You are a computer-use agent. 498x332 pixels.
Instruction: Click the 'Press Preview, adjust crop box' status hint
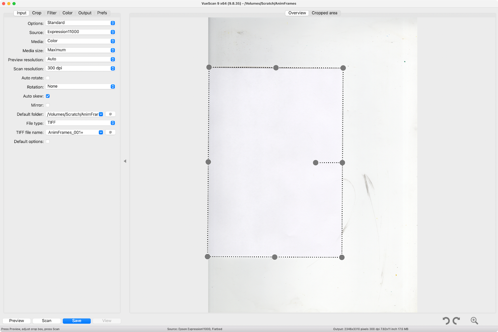click(x=30, y=329)
